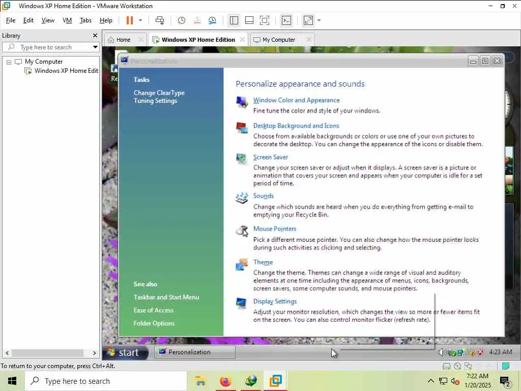Toggle the library sidebar view
The width and height of the screenshot is (521, 391).
pos(234,20)
